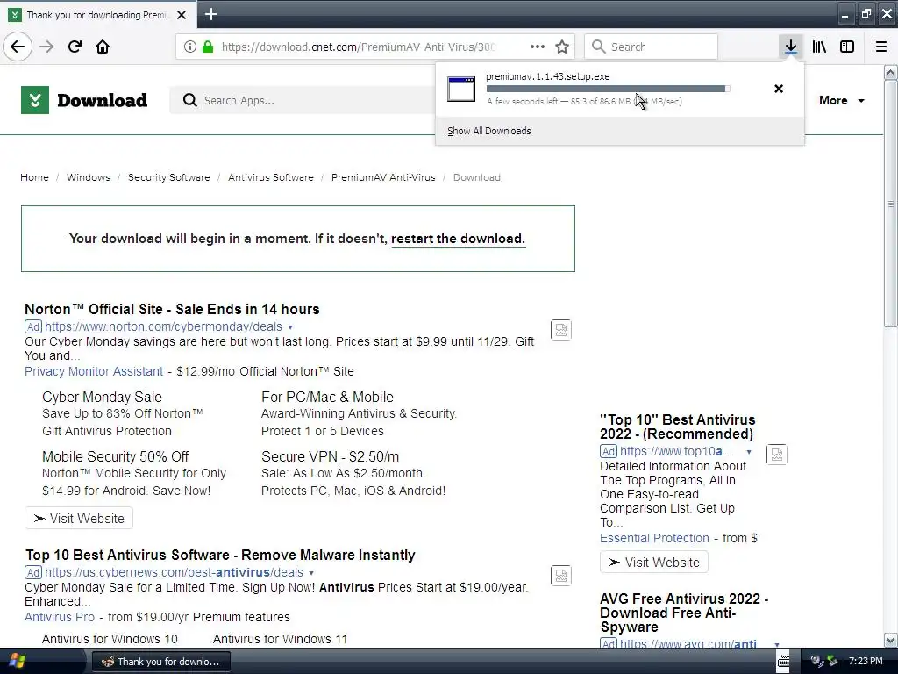Image resolution: width=898 pixels, height=674 pixels.
Task: Click the ad image icon beside top10 ad
Action: (x=777, y=455)
